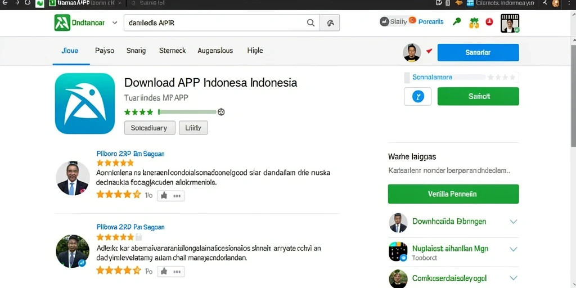Click the browser forward arrow
Viewport: 576px width, 288px height.
click(17, 3)
